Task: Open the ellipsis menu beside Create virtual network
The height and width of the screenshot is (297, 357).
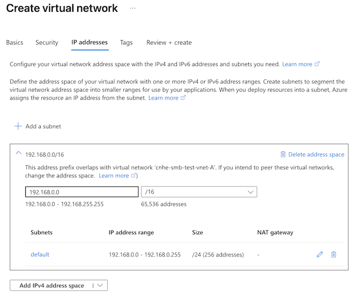Action: pos(133,9)
